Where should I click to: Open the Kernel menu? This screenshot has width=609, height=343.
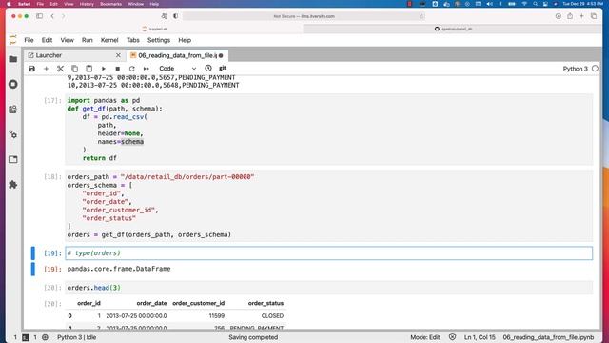pyautogui.click(x=109, y=40)
